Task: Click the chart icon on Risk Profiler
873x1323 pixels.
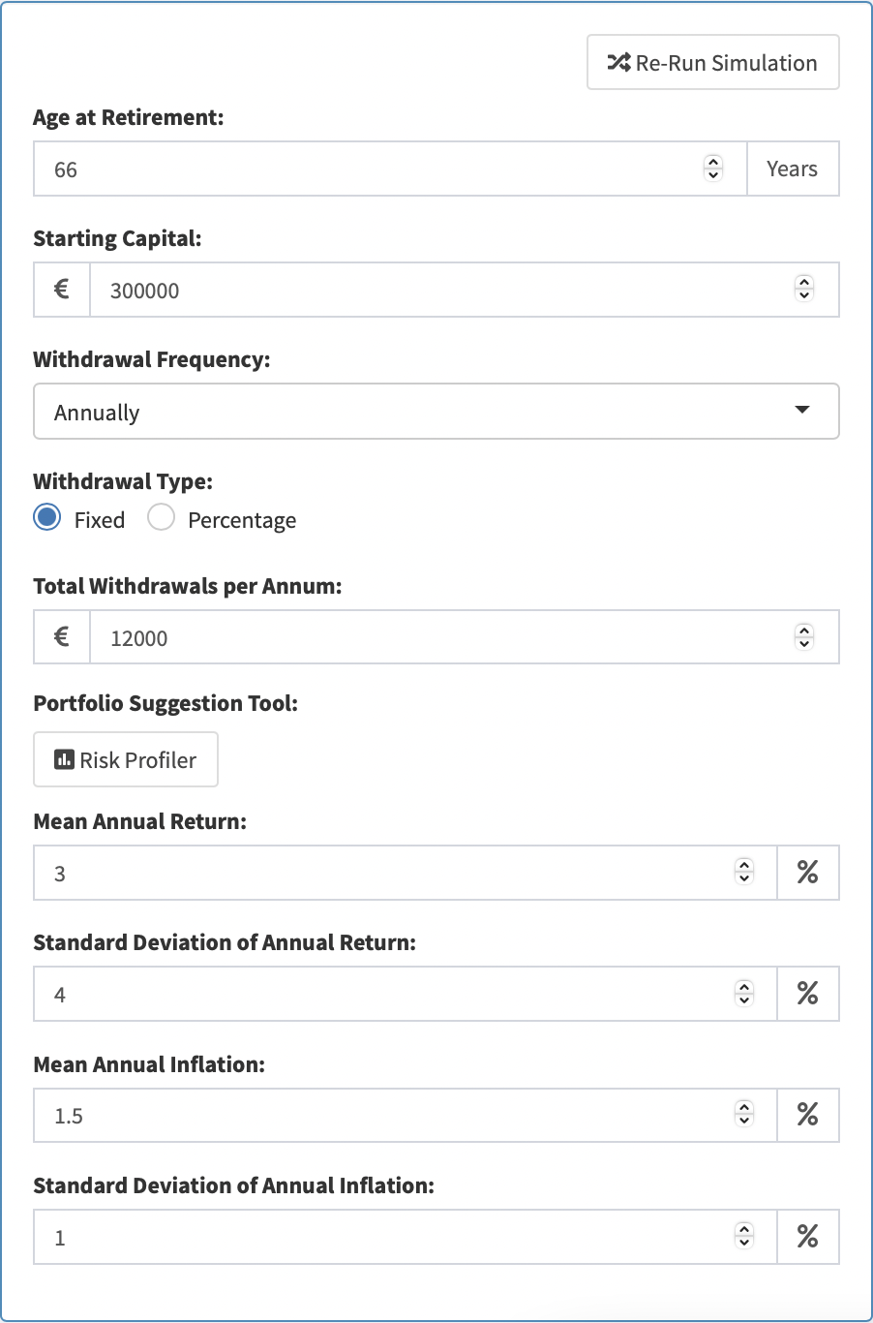Action: point(64,760)
